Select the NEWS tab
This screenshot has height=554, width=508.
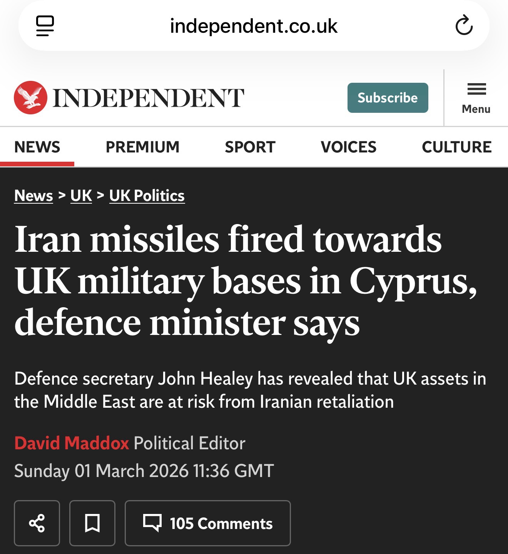click(37, 147)
